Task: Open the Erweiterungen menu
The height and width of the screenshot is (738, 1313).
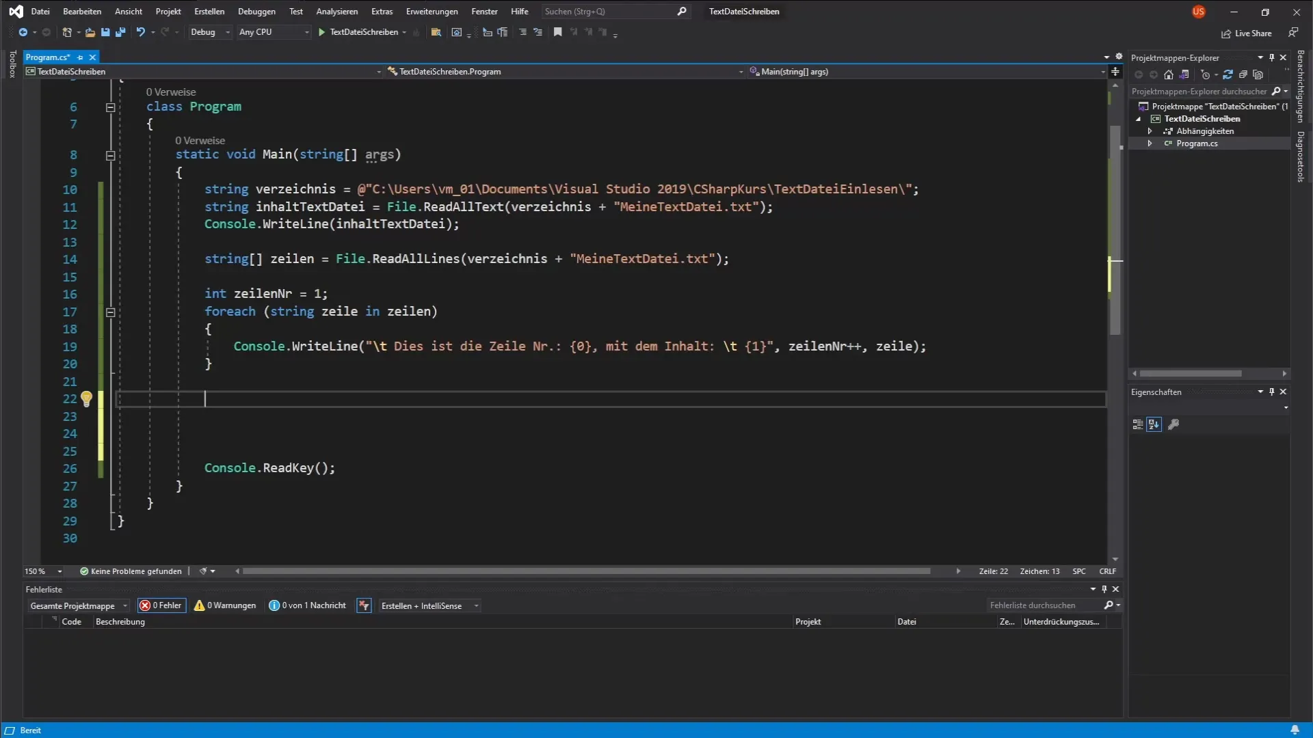Action: [432, 11]
